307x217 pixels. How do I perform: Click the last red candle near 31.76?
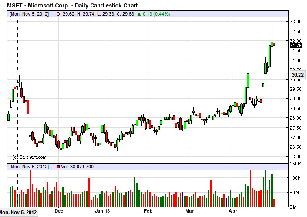point(274,44)
